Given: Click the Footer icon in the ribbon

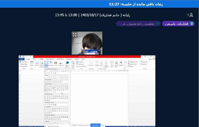Looking at the screenshot, I should 101,64.
